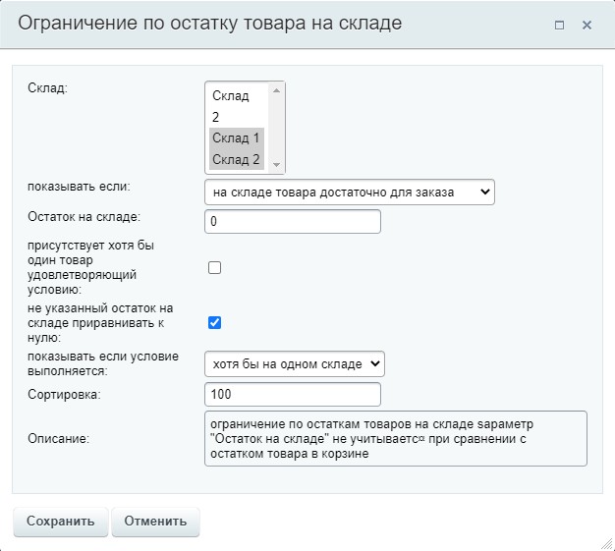Click the down arrow of the Склад list scrollbar
Viewport: 615px width, 551px height.
(x=276, y=164)
